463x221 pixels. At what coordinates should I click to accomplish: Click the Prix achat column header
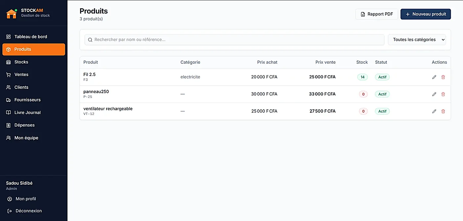tap(267, 62)
